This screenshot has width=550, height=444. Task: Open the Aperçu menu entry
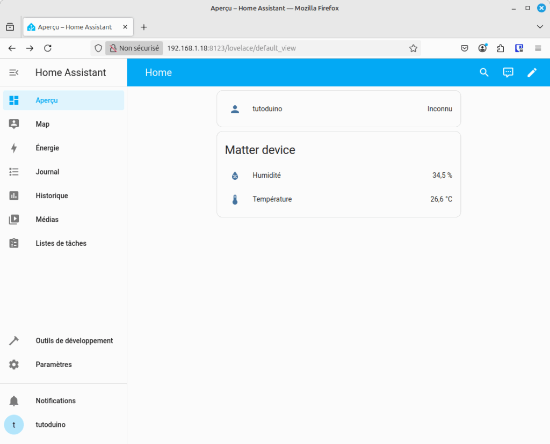point(63,100)
